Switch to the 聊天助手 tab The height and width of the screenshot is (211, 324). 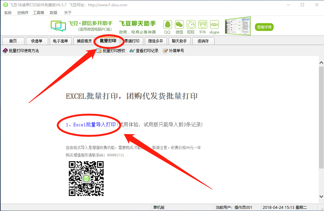point(180,41)
